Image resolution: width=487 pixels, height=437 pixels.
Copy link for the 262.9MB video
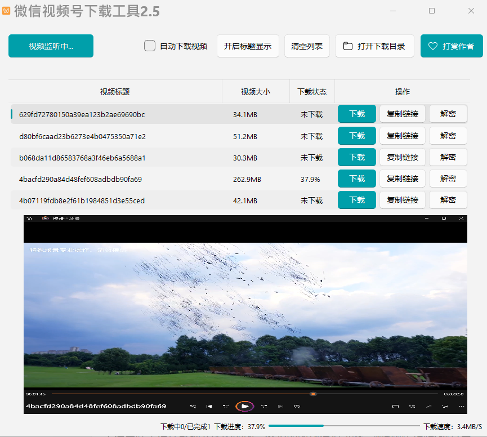tap(402, 179)
